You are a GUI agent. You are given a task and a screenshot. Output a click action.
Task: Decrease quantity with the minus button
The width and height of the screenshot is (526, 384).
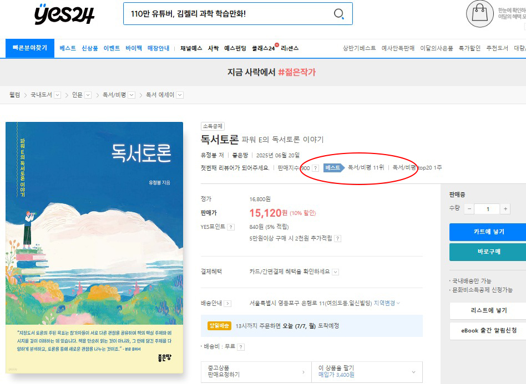coord(469,209)
